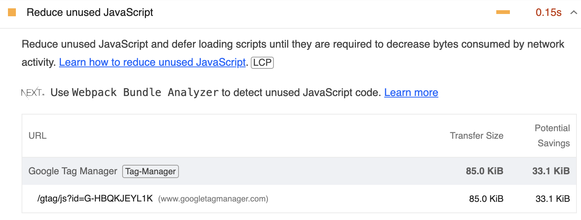Click the Reduce unused JavaScript heading
This screenshot has width=581, height=220.
[90, 12]
